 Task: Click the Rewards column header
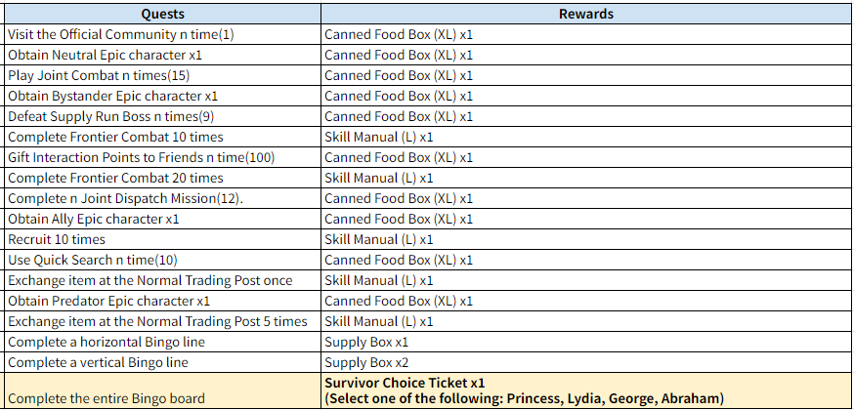pyautogui.click(x=586, y=14)
